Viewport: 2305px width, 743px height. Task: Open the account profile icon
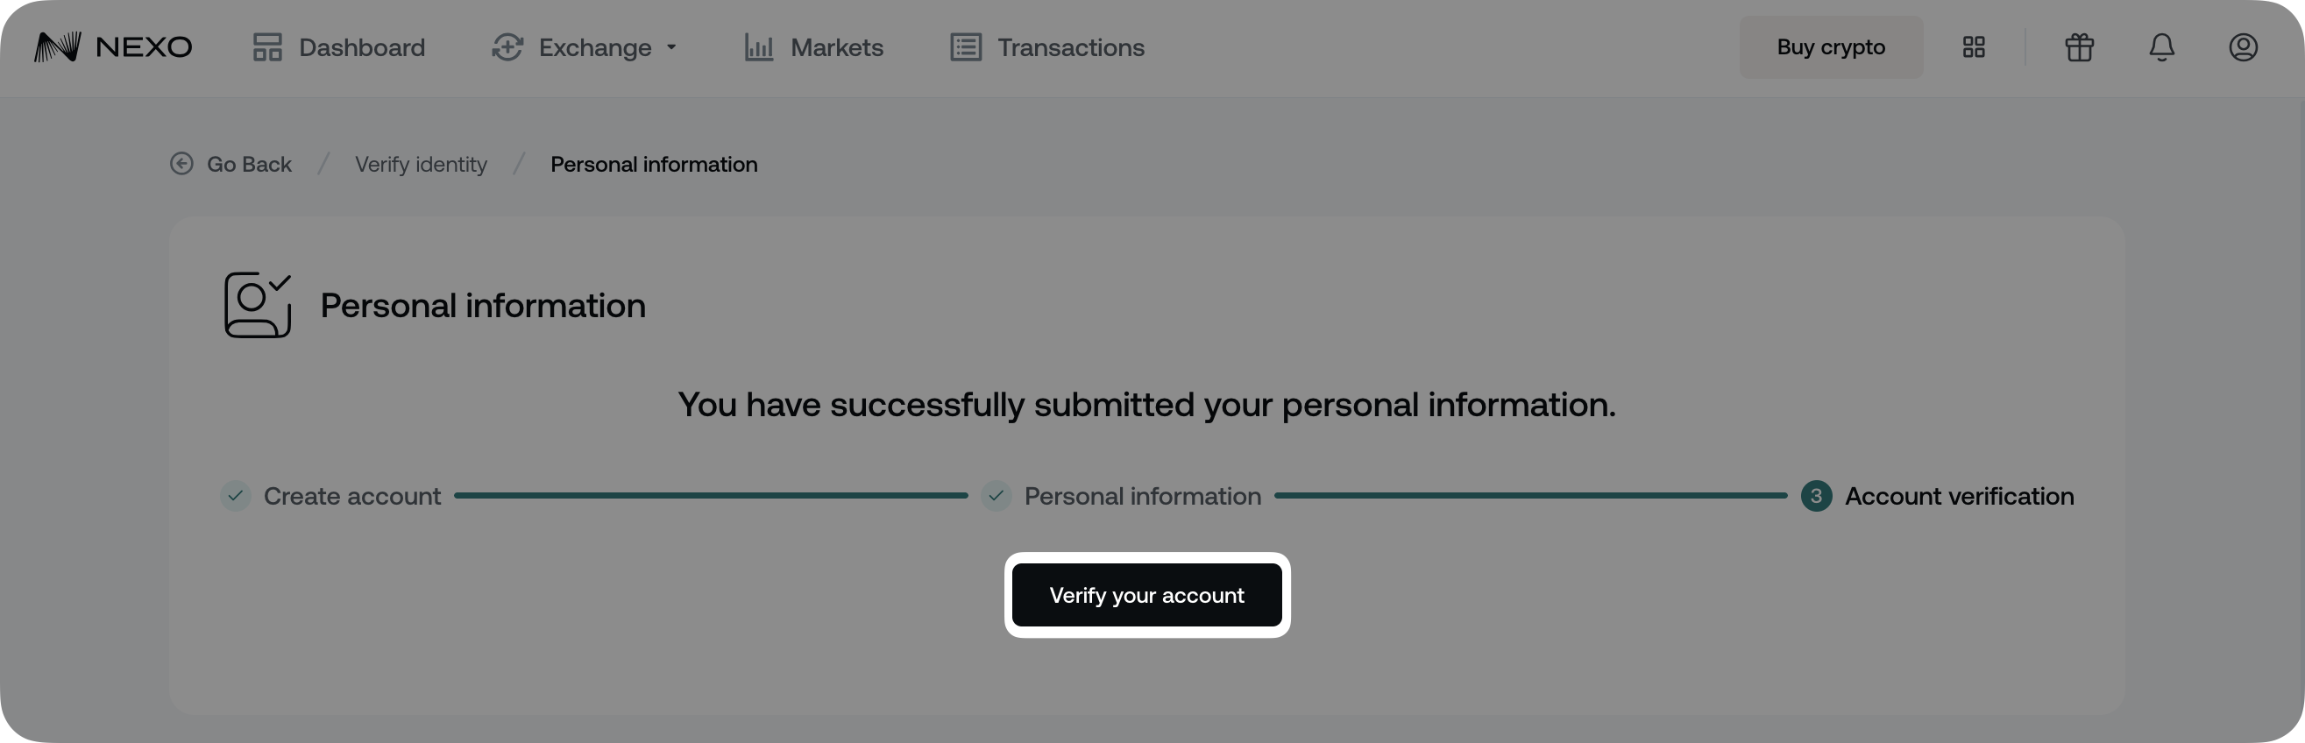click(2244, 46)
